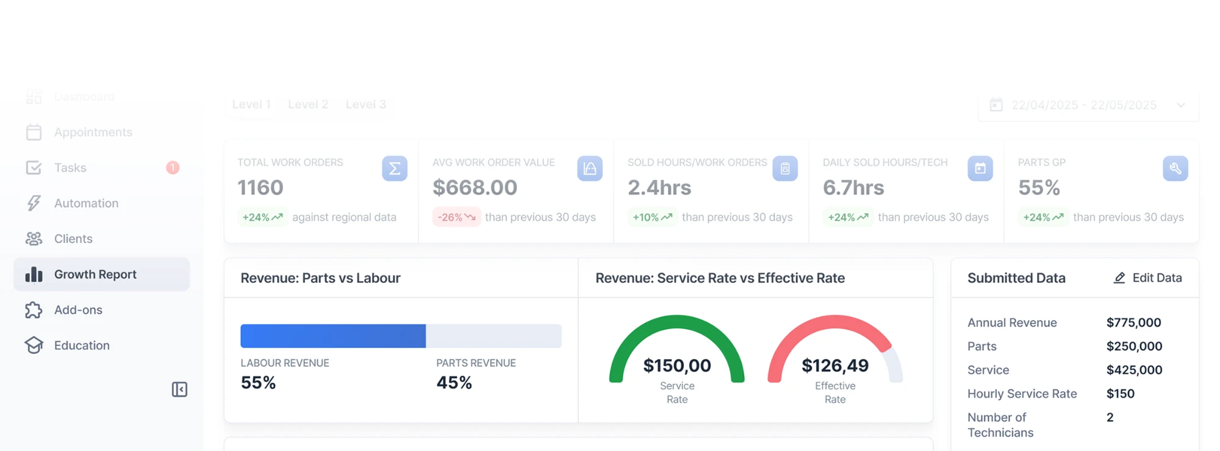Click the Tasks checkbox icon

(34, 168)
